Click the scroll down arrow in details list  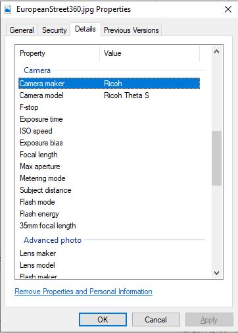pyautogui.click(x=216, y=273)
